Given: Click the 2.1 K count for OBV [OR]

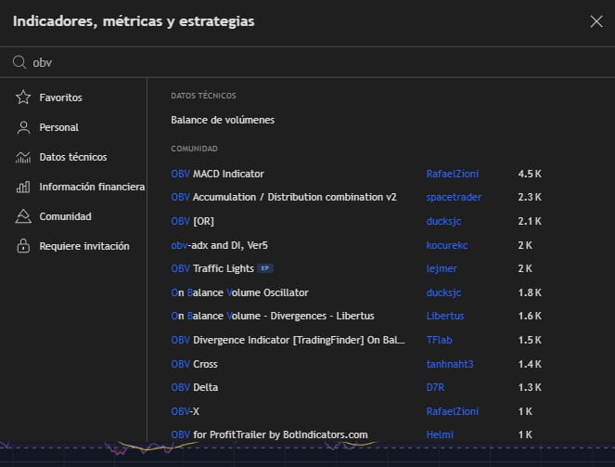Looking at the screenshot, I should 530,221.
